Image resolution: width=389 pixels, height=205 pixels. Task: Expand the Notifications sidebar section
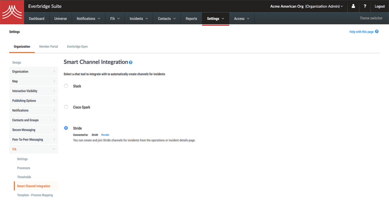click(33, 110)
